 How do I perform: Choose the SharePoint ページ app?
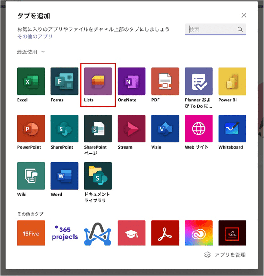click(x=98, y=129)
